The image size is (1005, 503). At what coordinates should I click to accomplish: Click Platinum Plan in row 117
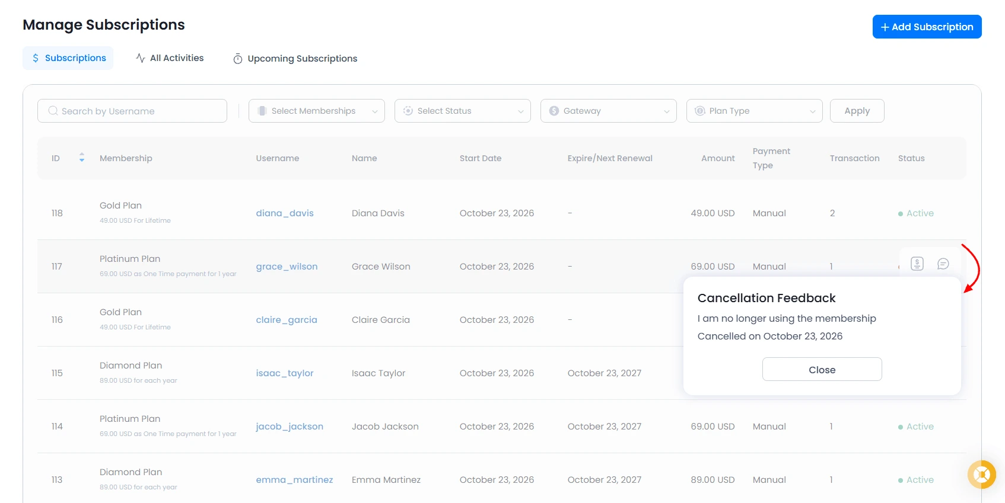(x=130, y=259)
